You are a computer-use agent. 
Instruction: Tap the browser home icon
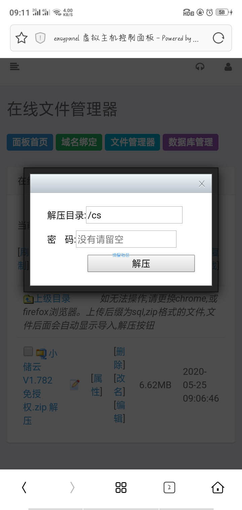click(x=218, y=487)
